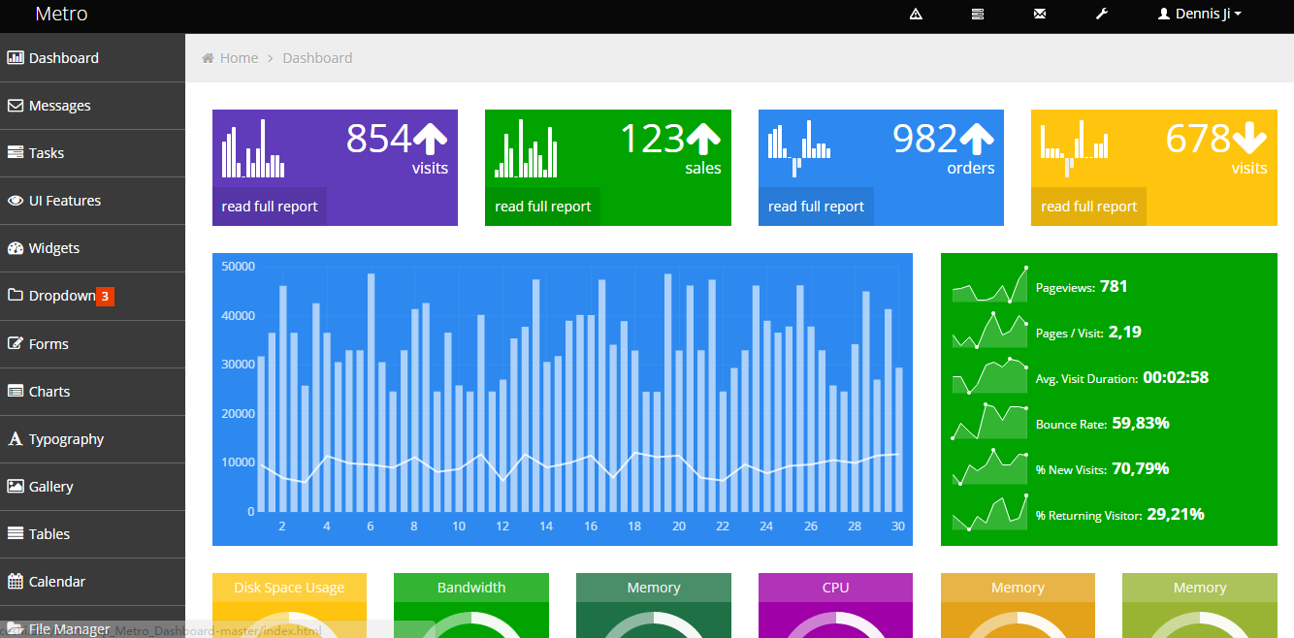Viewport: 1294px width, 638px height.
Task: Click the Dashboard breadcrumb link
Action: click(317, 58)
